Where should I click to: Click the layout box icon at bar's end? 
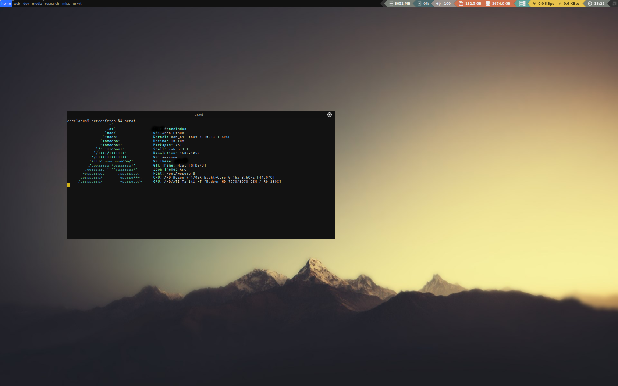tap(614, 3)
